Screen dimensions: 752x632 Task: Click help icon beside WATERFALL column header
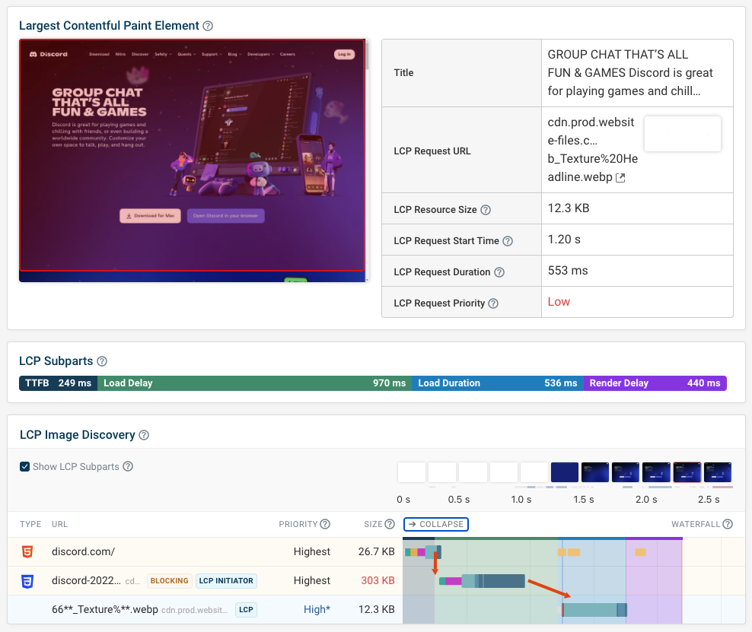point(728,524)
